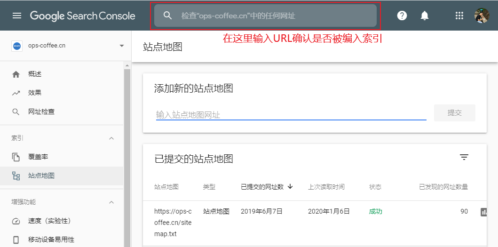498x247 pixels.
Task: Click the Help question mark icon
Action: (402, 16)
